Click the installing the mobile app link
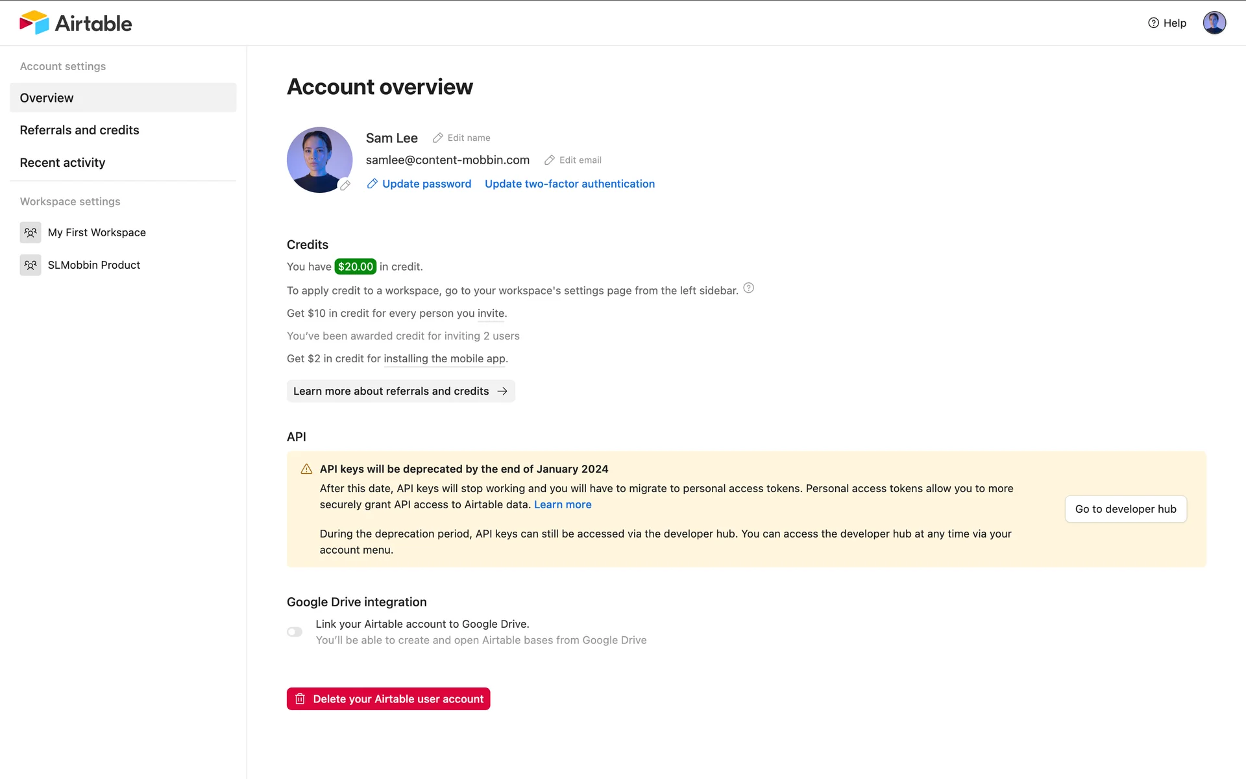1246x779 pixels. pyautogui.click(x=445, y=359)
